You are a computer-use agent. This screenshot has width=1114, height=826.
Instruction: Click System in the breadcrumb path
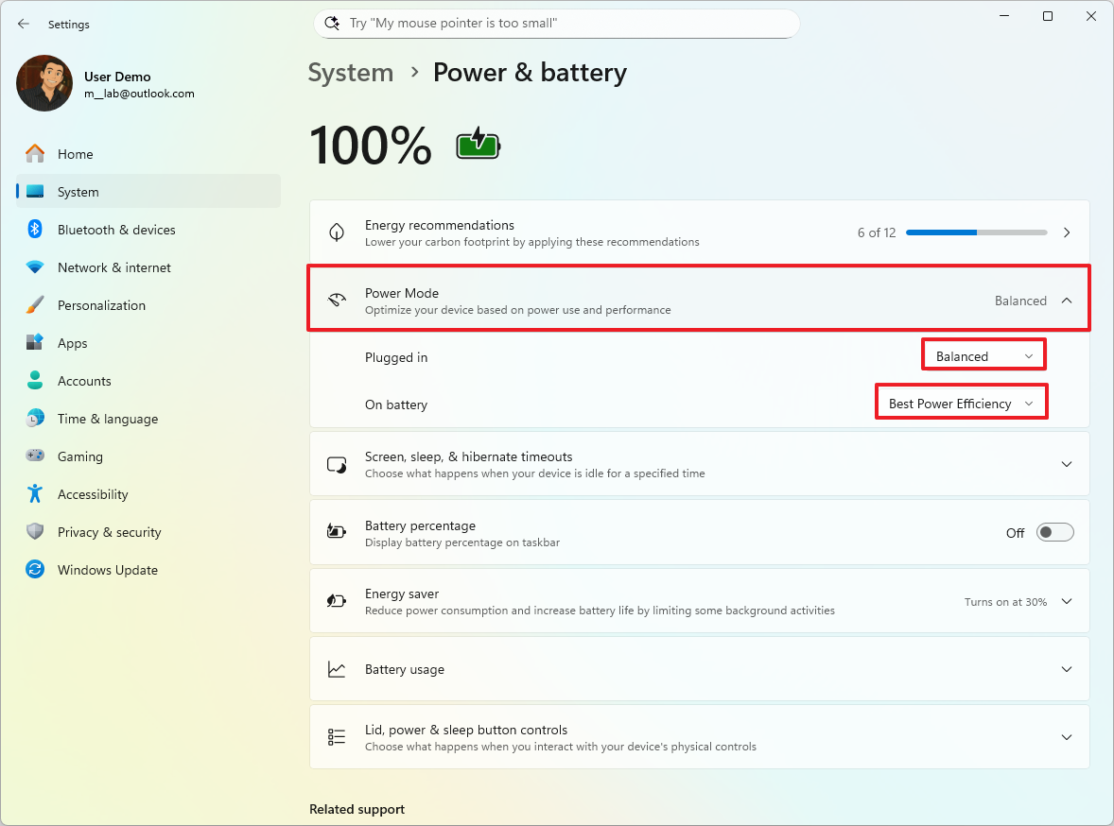pos(350,72)
